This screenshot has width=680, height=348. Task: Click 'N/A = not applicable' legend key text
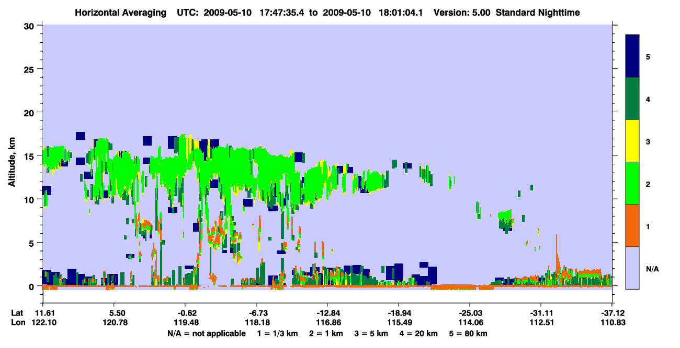[206, 333]
